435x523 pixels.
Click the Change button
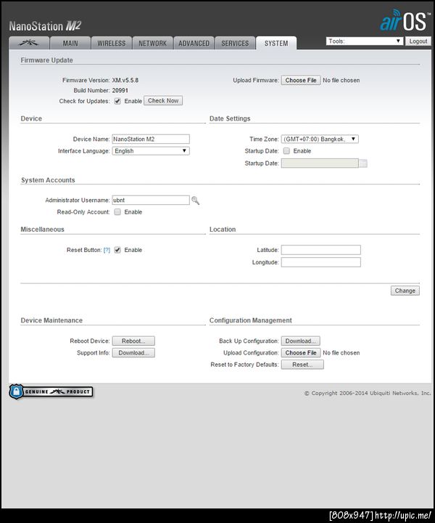click(x=405, y=291)
